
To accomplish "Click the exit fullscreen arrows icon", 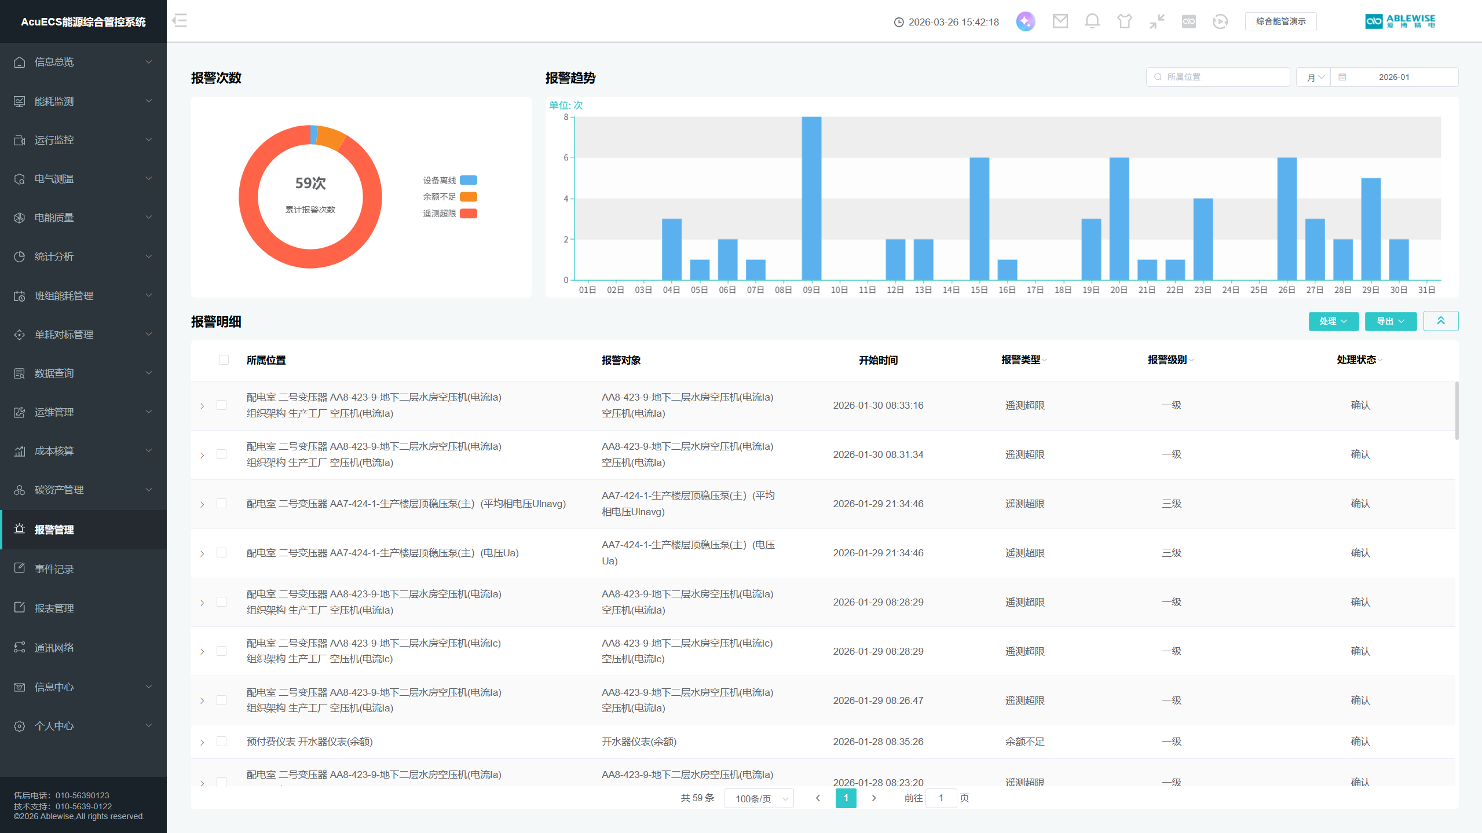I will [x=1157, y=21].
